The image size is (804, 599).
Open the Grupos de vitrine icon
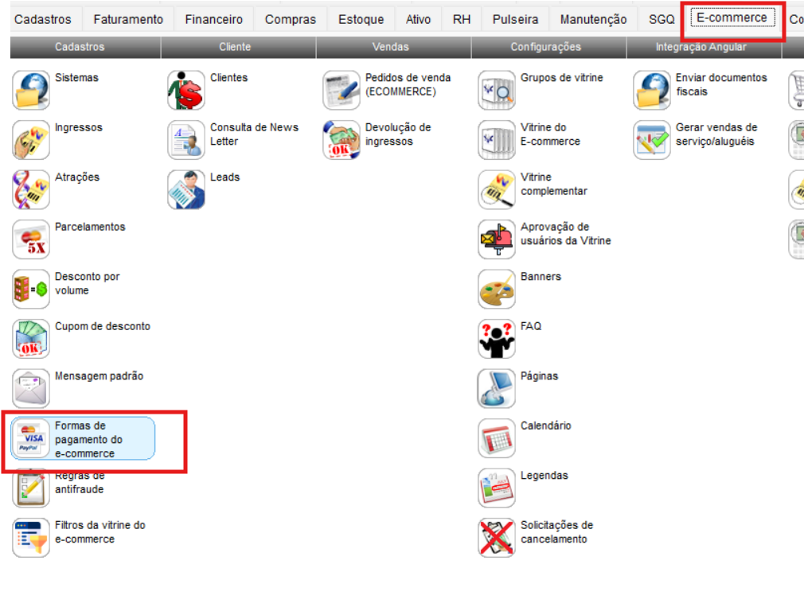[497, 90]
